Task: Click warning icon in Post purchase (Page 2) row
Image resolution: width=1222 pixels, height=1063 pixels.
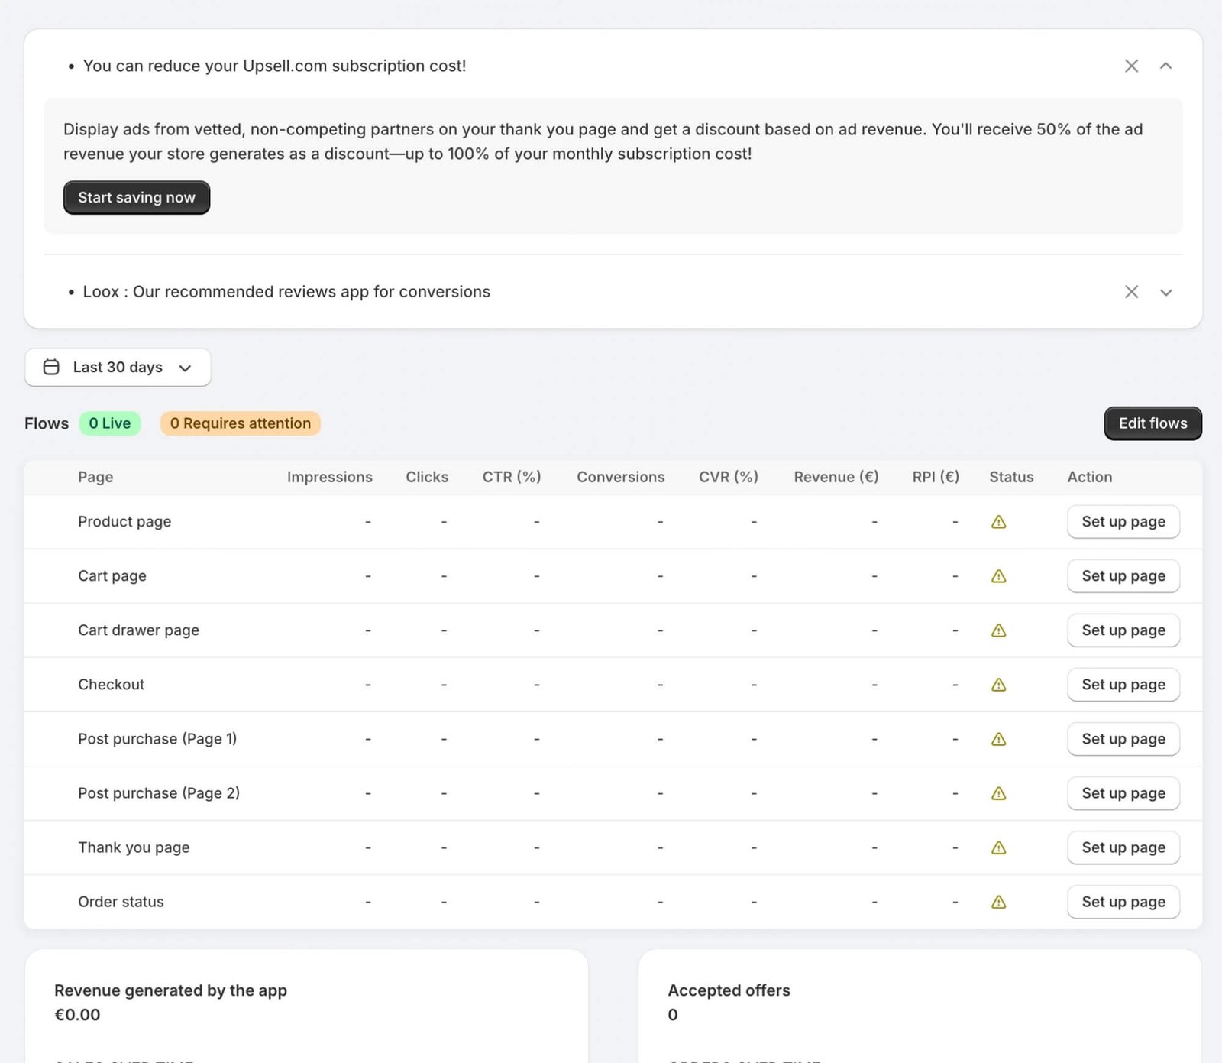Action: [x=998, y=793]
